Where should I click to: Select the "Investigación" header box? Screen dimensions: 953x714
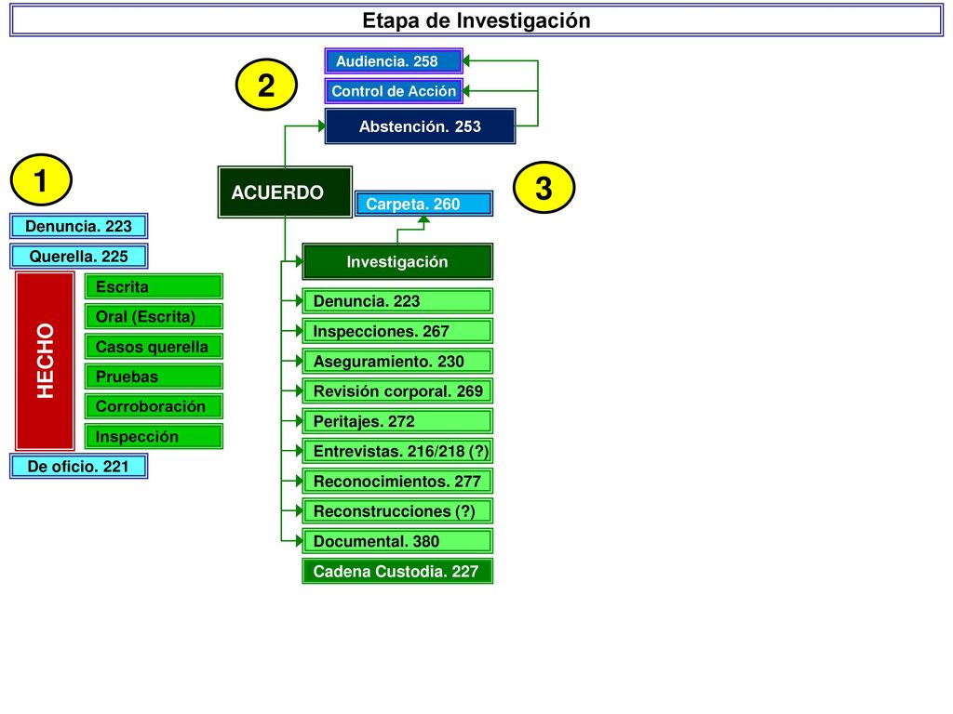click(397, 261)
